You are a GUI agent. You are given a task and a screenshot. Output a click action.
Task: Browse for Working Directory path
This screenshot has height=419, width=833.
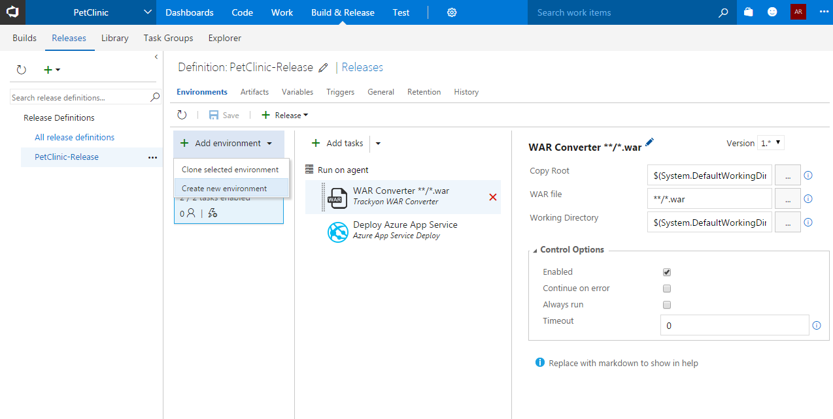pos(787,223)
